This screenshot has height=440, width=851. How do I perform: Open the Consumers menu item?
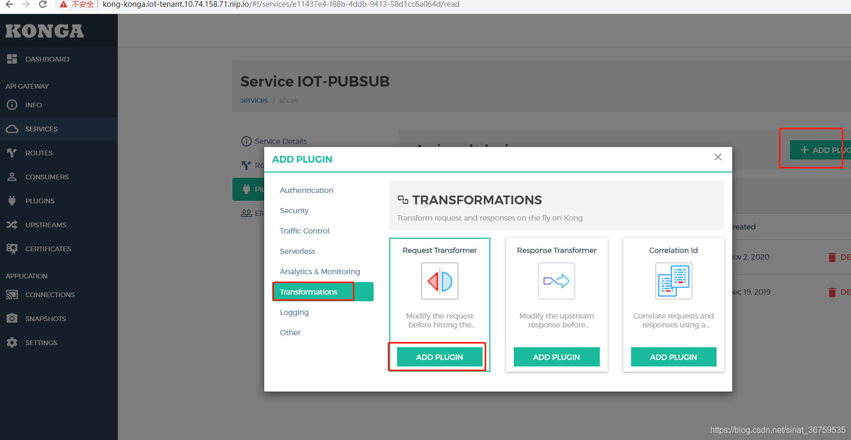pos(59,177)
